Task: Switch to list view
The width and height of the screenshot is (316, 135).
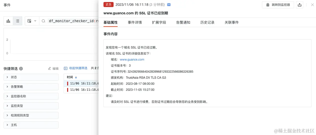Action: point(17,21)
